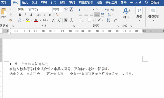Image resolution: width=164 pixels, height=98 pixels.
Task: Click the Character Border icon
Action: click(x=71, y=9)
